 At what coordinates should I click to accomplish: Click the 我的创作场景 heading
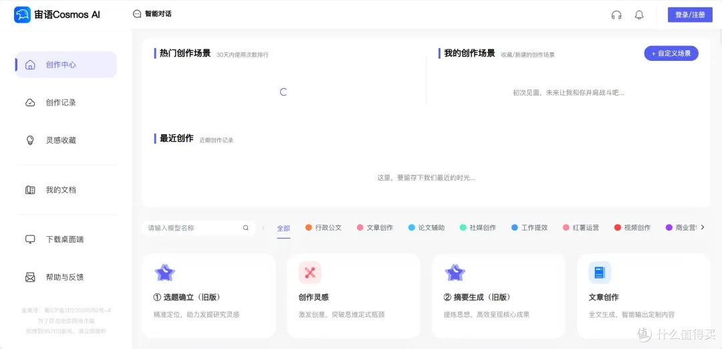point(470,53)
